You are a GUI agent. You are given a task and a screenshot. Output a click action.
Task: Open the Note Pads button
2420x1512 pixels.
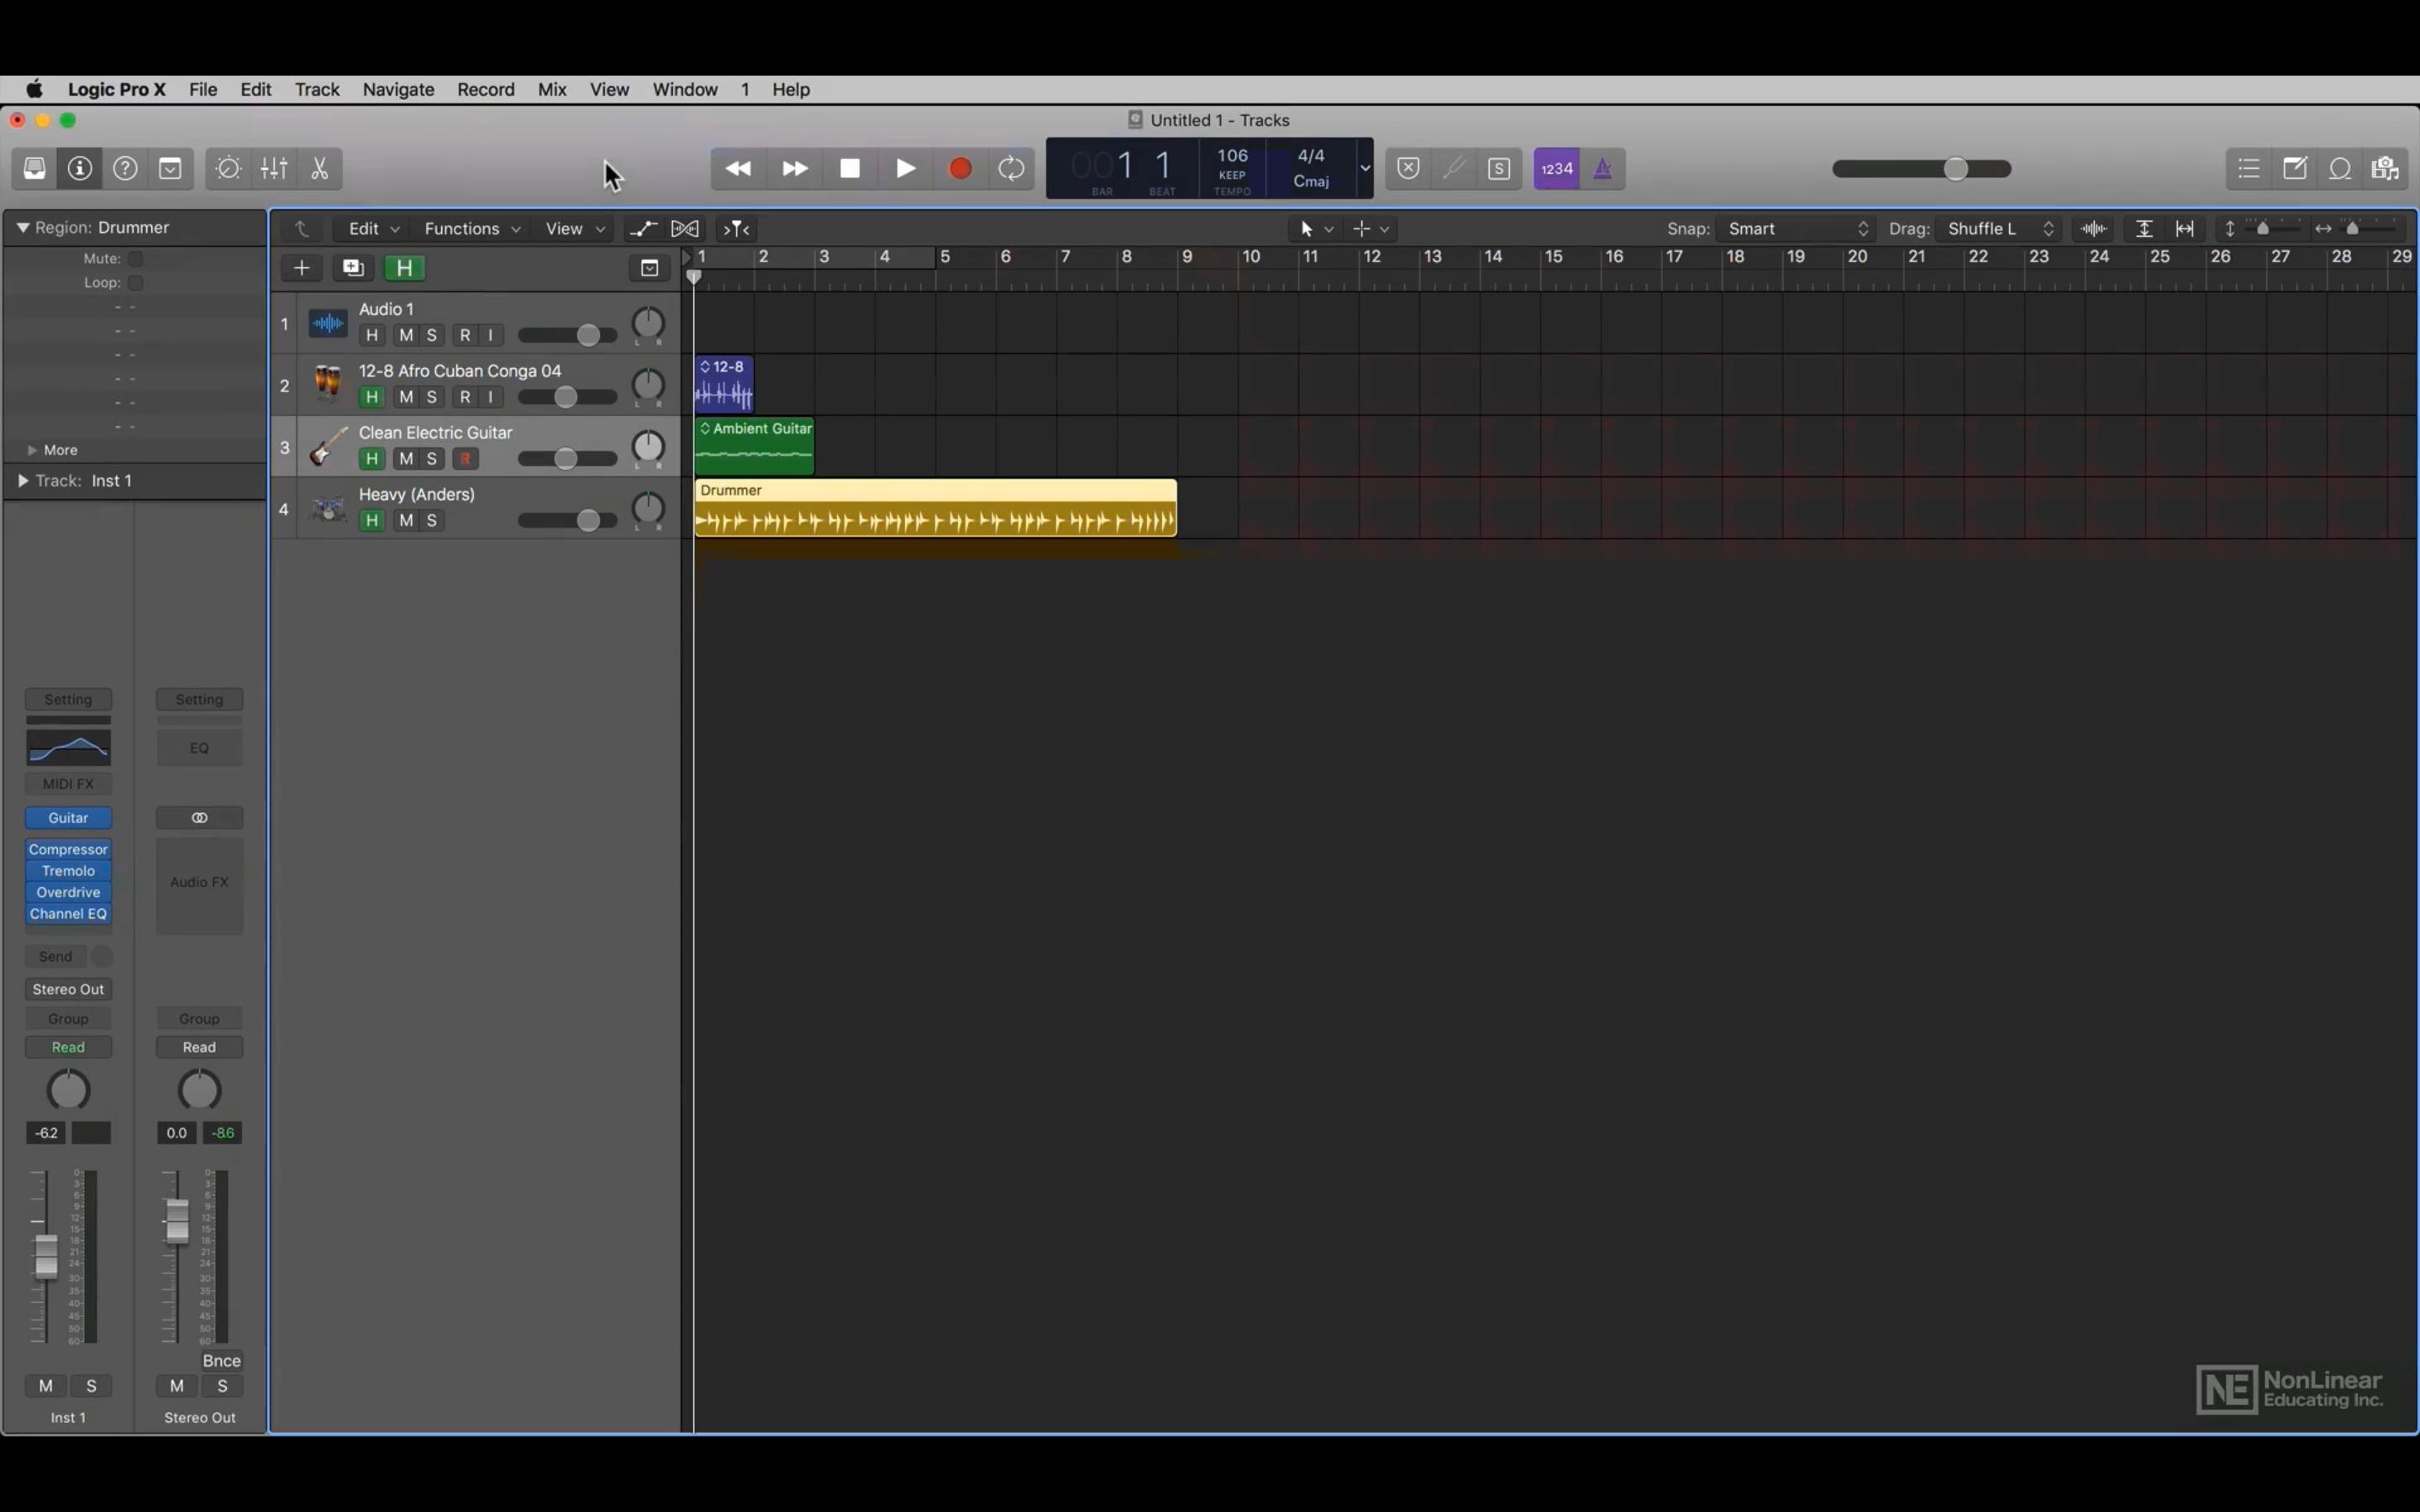2295,169
